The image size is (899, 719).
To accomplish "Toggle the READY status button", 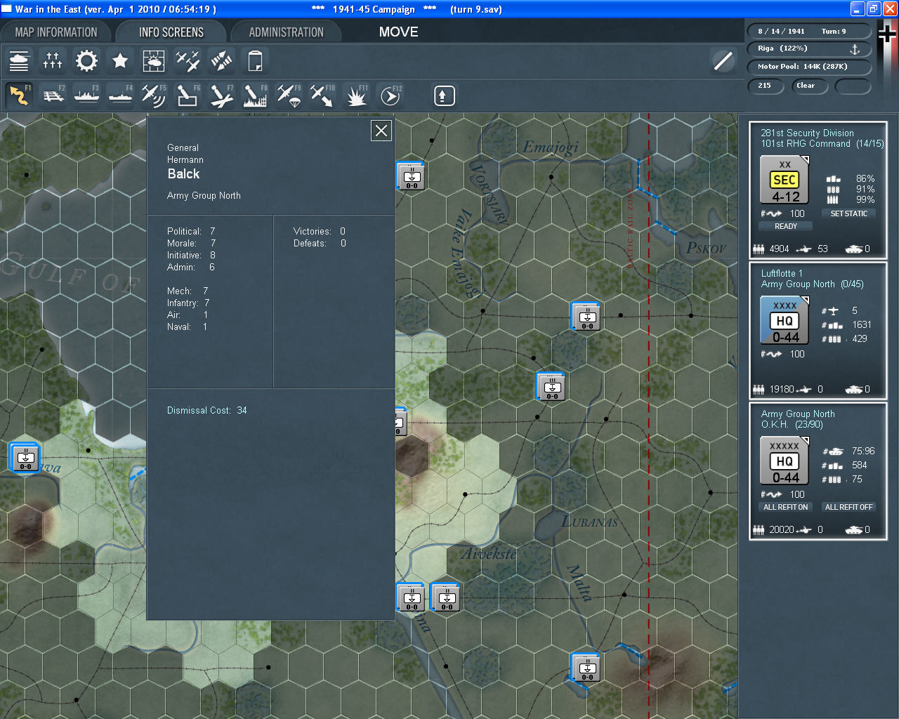I will tap(785, 226).
